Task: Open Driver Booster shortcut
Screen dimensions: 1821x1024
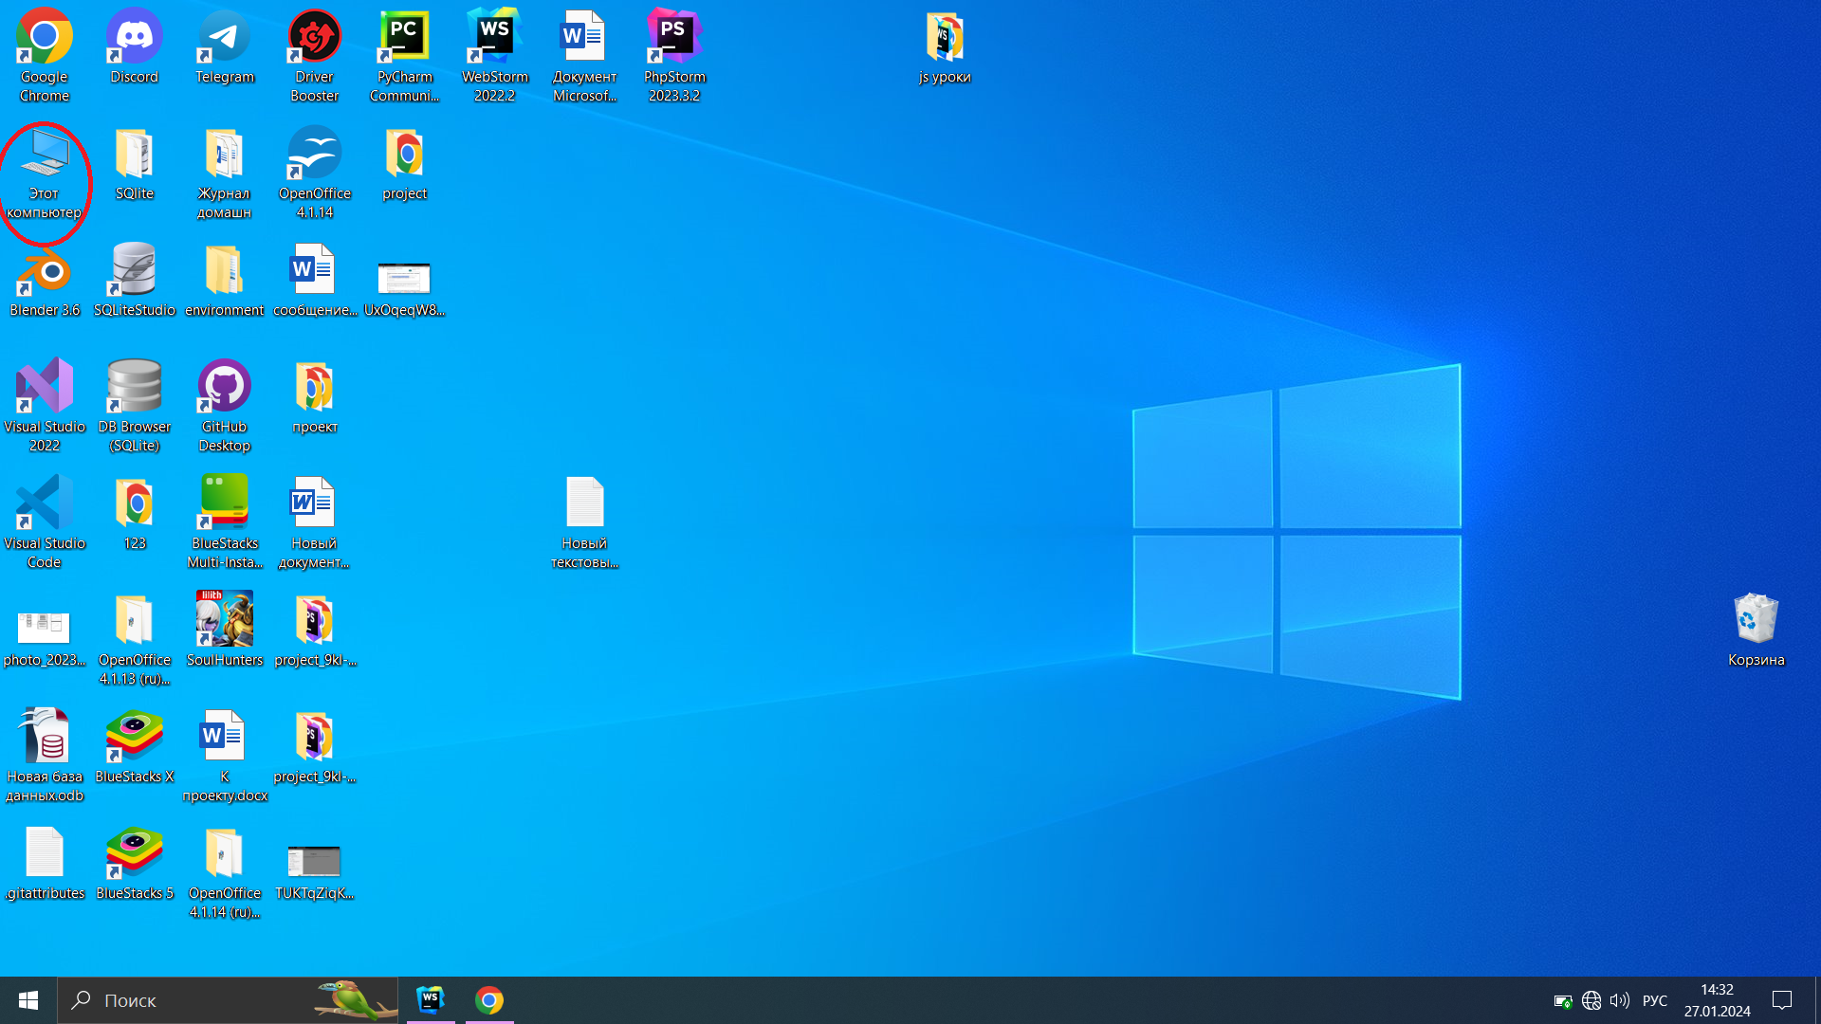Action: click(x=315, y=55)
